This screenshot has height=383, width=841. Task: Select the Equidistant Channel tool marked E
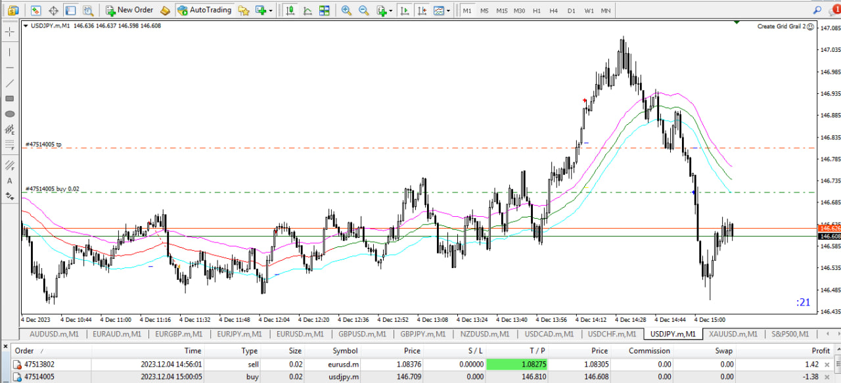pyautogui.click(x=10, y=130)
